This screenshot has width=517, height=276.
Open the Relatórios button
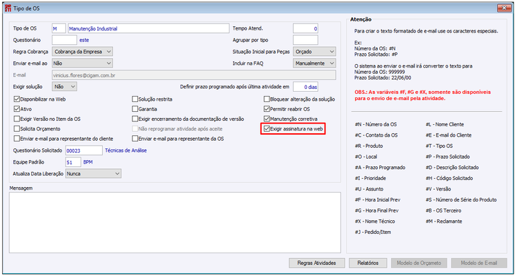[x=368, y=263]
